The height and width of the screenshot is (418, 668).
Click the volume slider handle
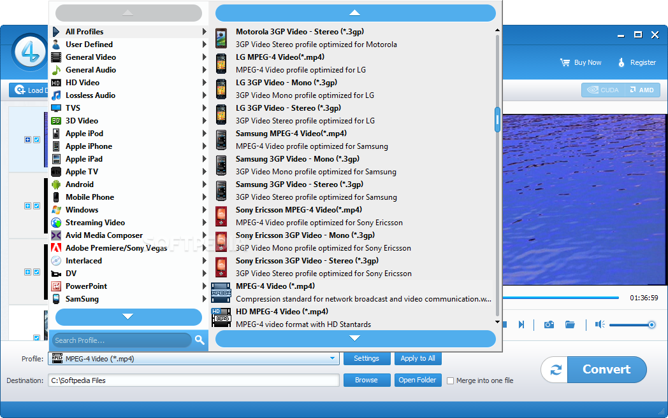651,325
